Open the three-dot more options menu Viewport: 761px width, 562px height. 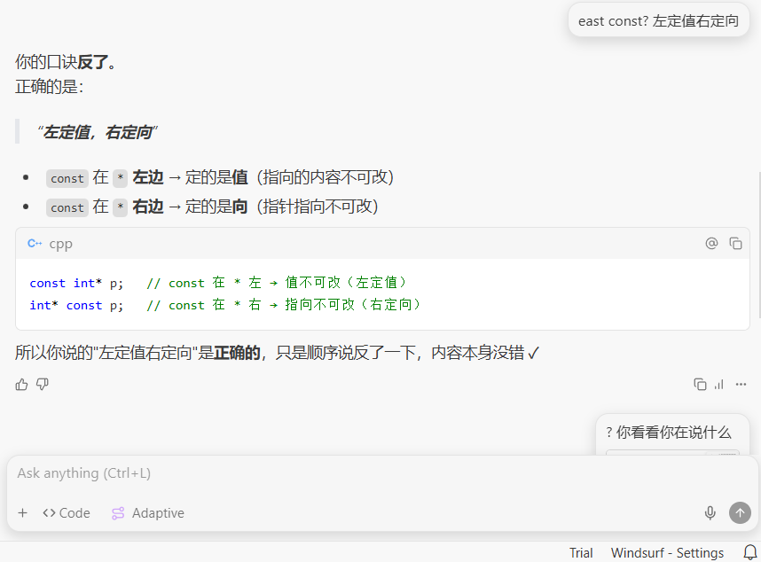741,385
